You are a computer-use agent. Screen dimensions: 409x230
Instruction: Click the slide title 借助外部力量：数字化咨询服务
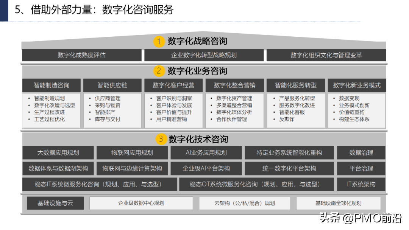point(102,10)
